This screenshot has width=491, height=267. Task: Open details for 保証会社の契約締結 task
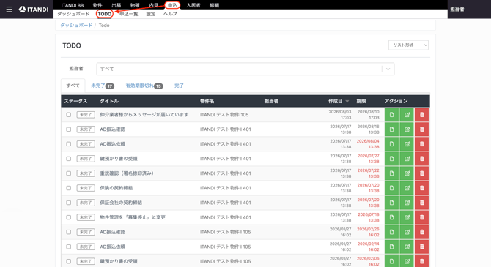pos(391,203)
